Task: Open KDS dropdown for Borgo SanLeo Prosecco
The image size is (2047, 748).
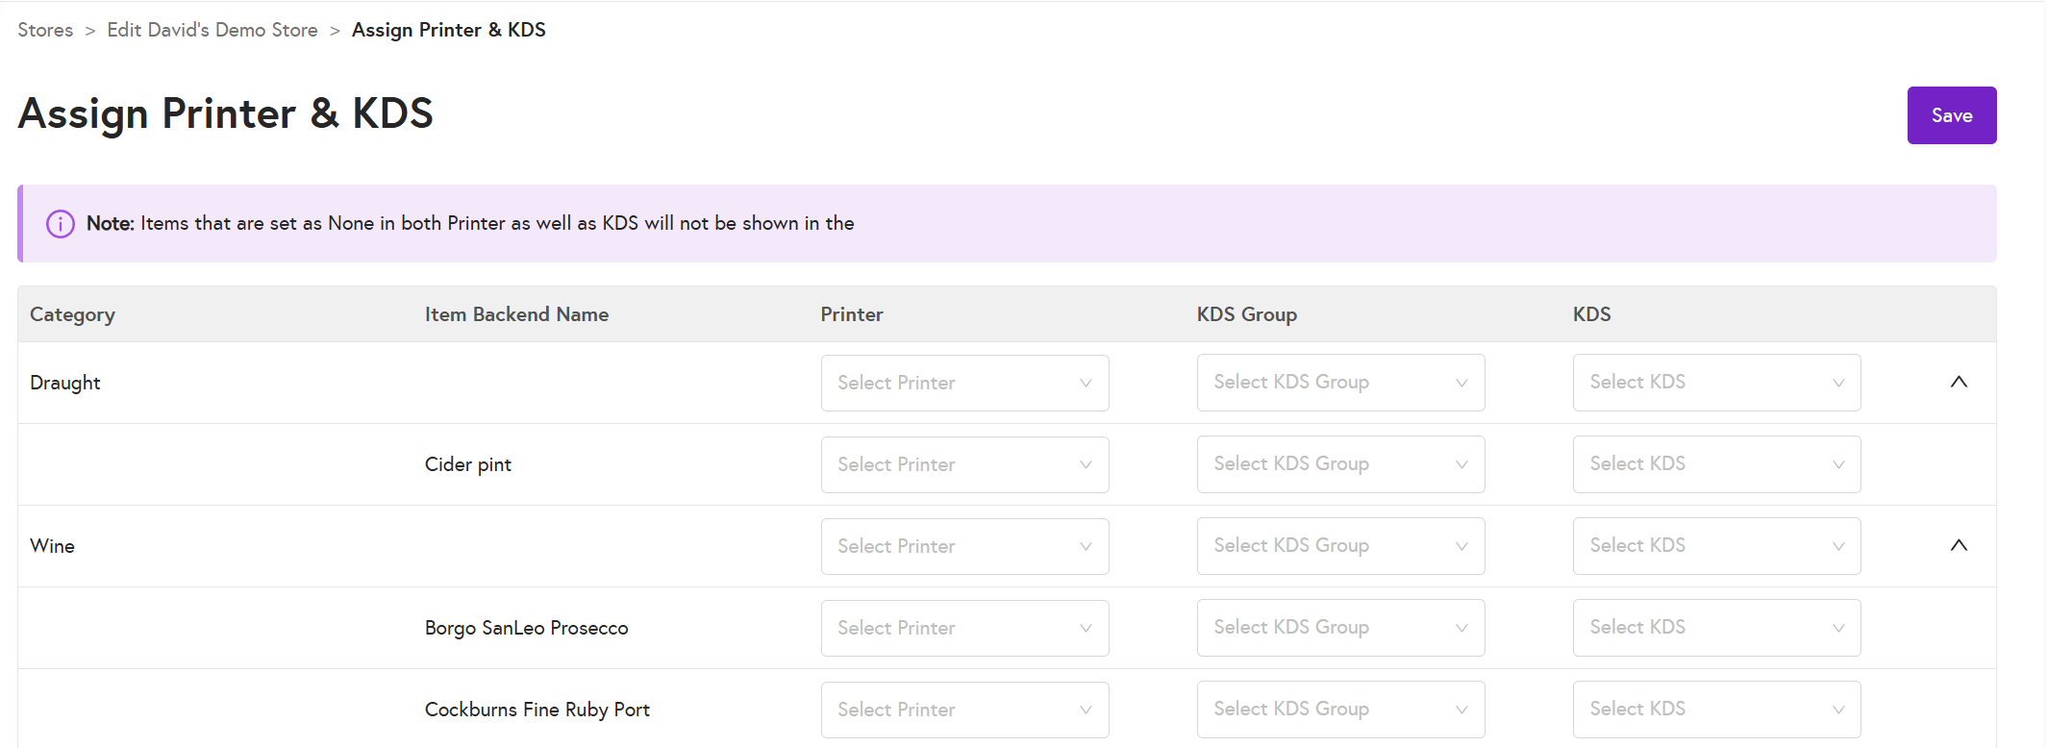Action: 1716,628
